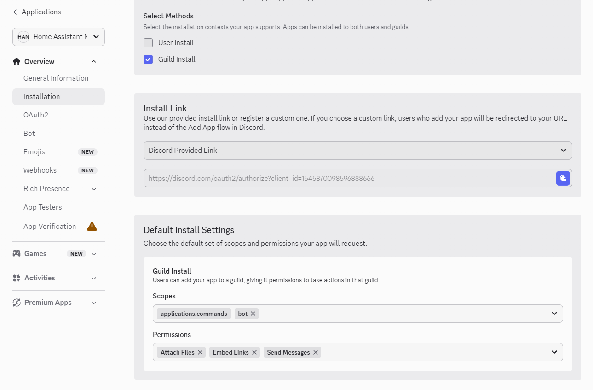593x390 pixels.
Task: Expand the Activities section chevron
Action: coord(94,278)
